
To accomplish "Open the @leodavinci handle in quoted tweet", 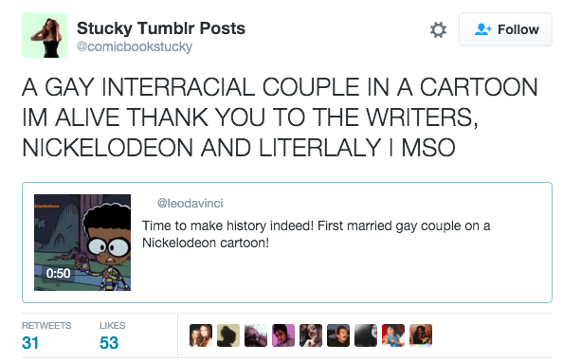I will 191,204.
